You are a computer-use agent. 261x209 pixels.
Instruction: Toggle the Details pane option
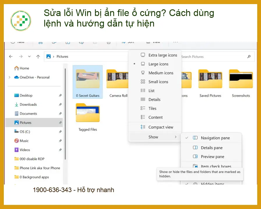tap(211, 148)
